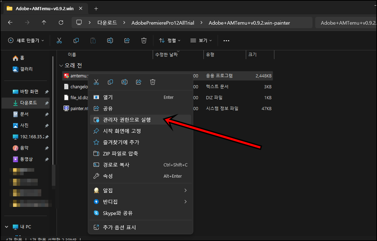This screenshot has height=241, width=377.
Task: Choose Skype와 공유 in context menu
Action: point(141,213)
